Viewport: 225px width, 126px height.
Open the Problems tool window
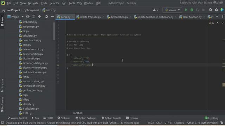[x=64, y=118]
